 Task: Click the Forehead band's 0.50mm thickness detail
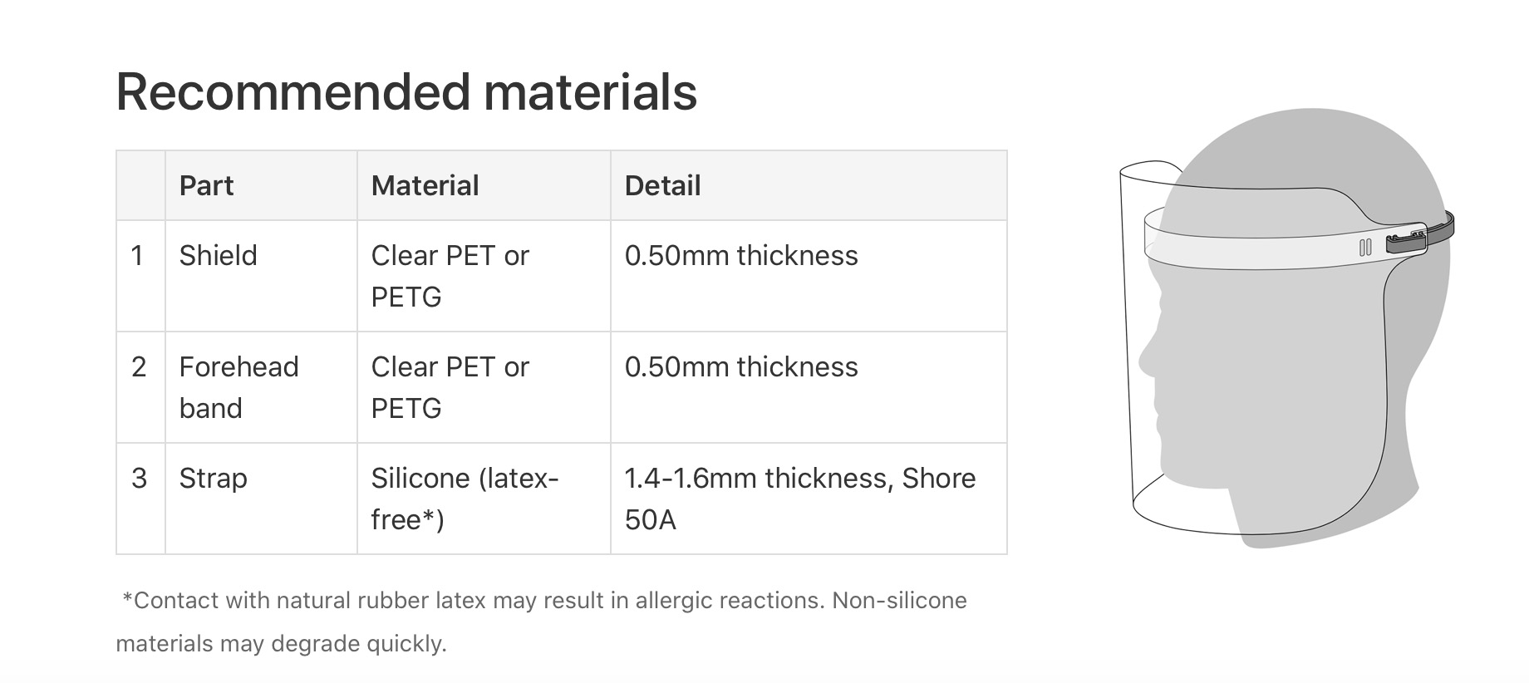coord(740,366)
